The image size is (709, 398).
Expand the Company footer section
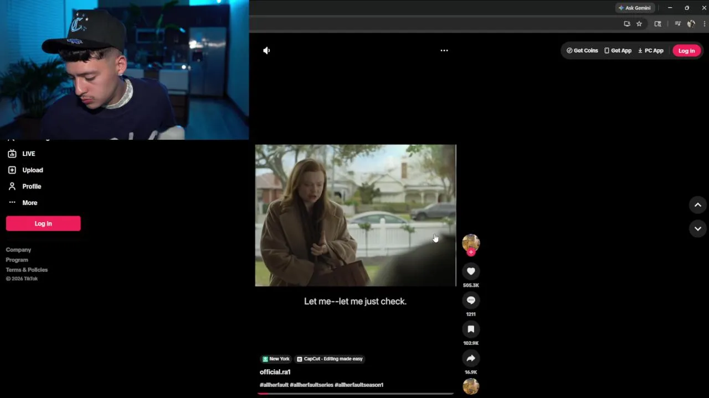pos(18,250)
